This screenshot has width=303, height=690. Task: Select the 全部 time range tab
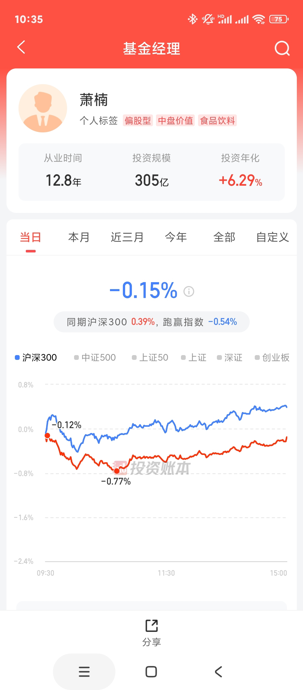[224, 237]
